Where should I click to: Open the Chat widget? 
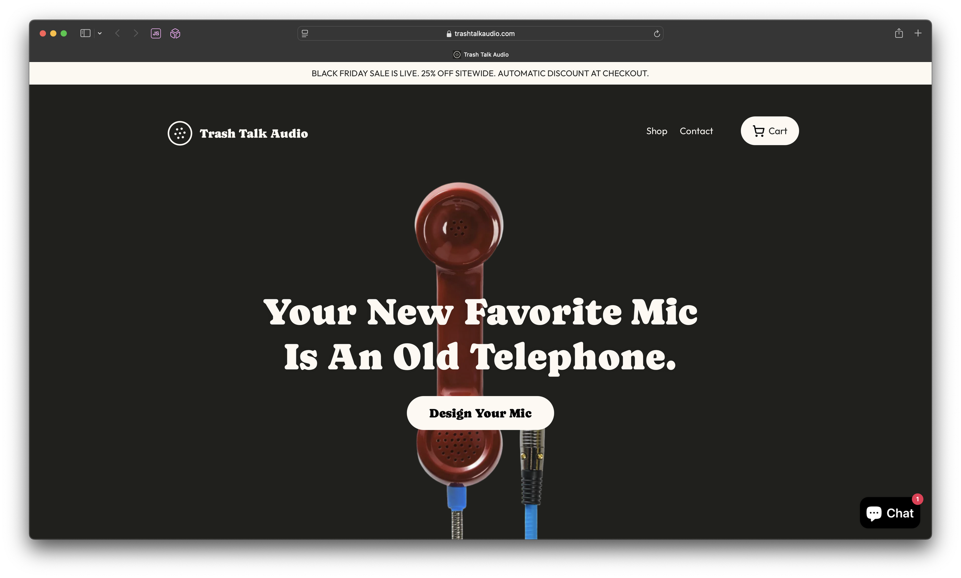pyautogui.click(x=890, y=513)
